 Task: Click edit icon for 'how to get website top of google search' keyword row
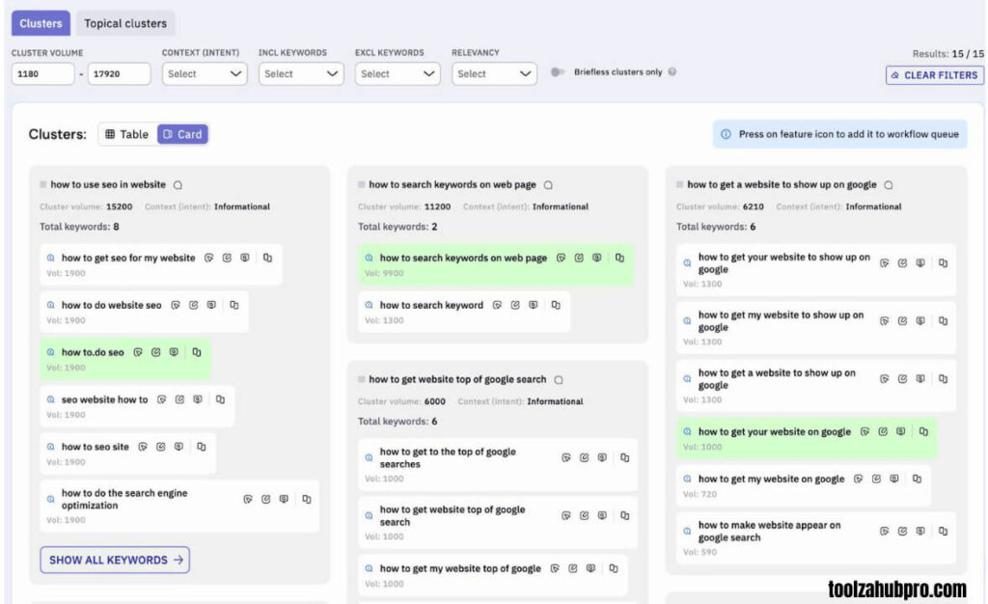tap(584, 516)
